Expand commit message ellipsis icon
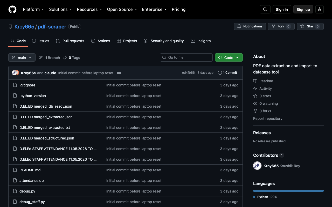This screenshot has width=332, height=207. pos(119,73)
